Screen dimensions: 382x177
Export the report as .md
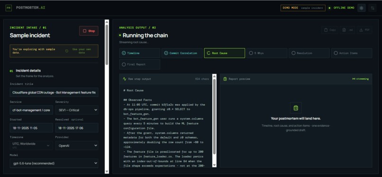[x=347, y=30]
